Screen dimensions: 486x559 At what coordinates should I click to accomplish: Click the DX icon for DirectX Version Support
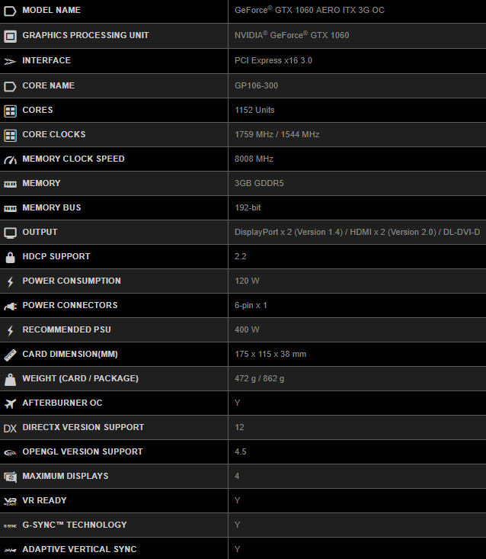coord(10,428)
